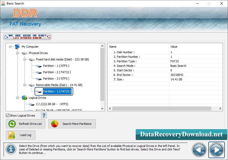The image size is (228, 160).
Task: Click drive icon beside Partition - 2 (FAT32)
Action: tap(39, 72)
